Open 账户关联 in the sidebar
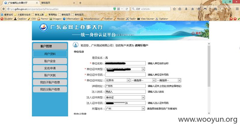The width and height of the screenshot is (240, 128). pos(50,75)
